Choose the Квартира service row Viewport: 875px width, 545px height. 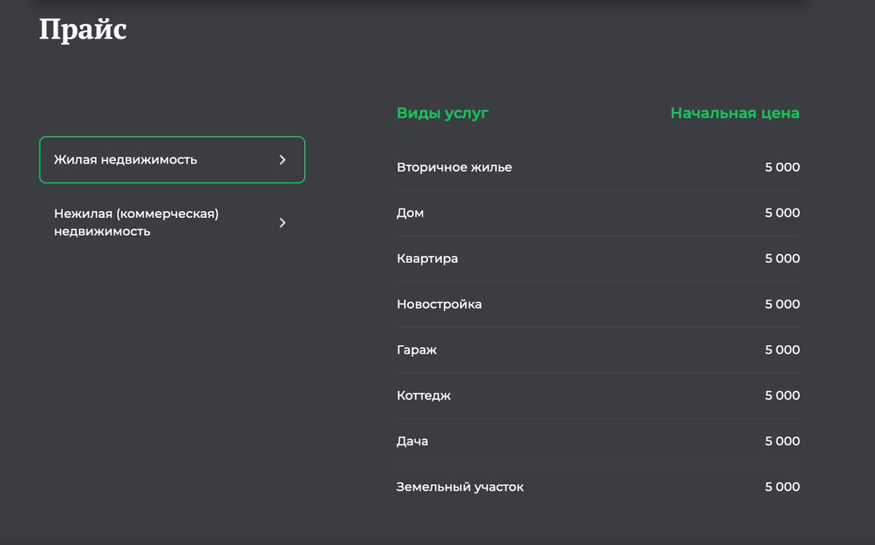pos(427,258)
